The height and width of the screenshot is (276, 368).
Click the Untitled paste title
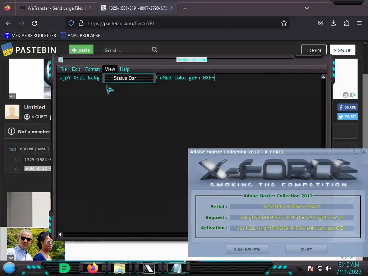pos(34,107)
